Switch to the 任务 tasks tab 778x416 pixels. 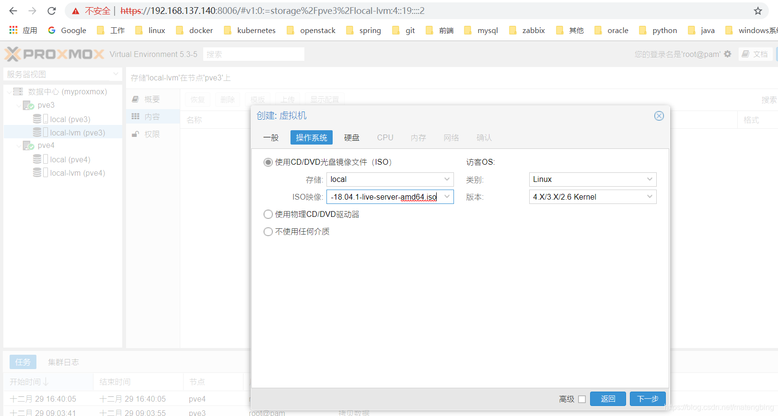23,362
